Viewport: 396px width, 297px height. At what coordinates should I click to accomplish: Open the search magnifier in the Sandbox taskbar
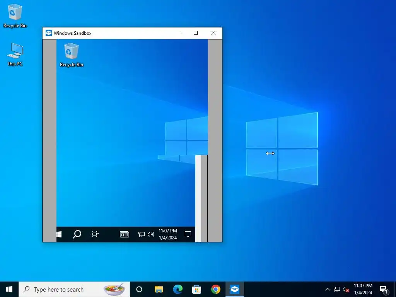click(x=77, y=234)
